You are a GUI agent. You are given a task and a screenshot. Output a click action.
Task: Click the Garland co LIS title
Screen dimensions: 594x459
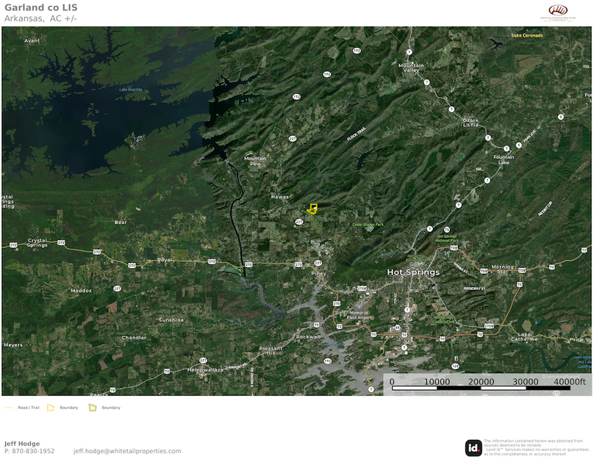click(x=40, y=8)
